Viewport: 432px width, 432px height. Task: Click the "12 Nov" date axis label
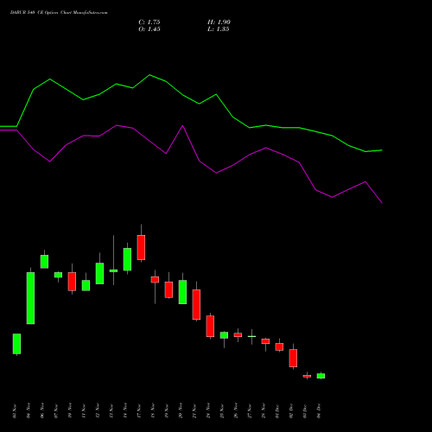tap(98, 411)
